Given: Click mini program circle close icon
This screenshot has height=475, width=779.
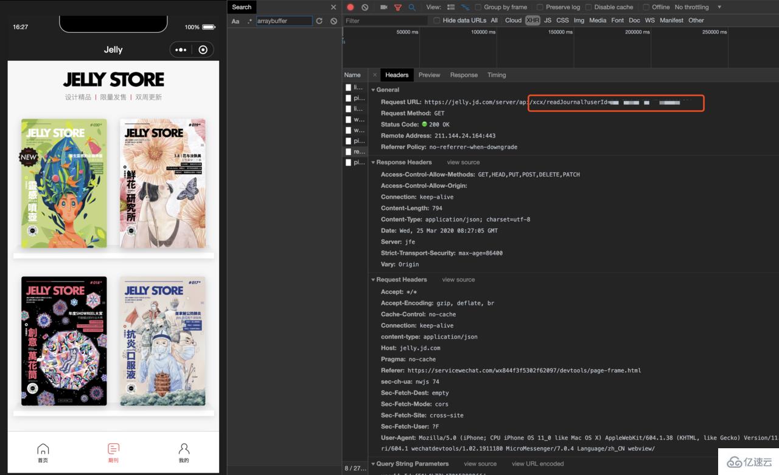Looking at the screenshot, I should 203,50.
